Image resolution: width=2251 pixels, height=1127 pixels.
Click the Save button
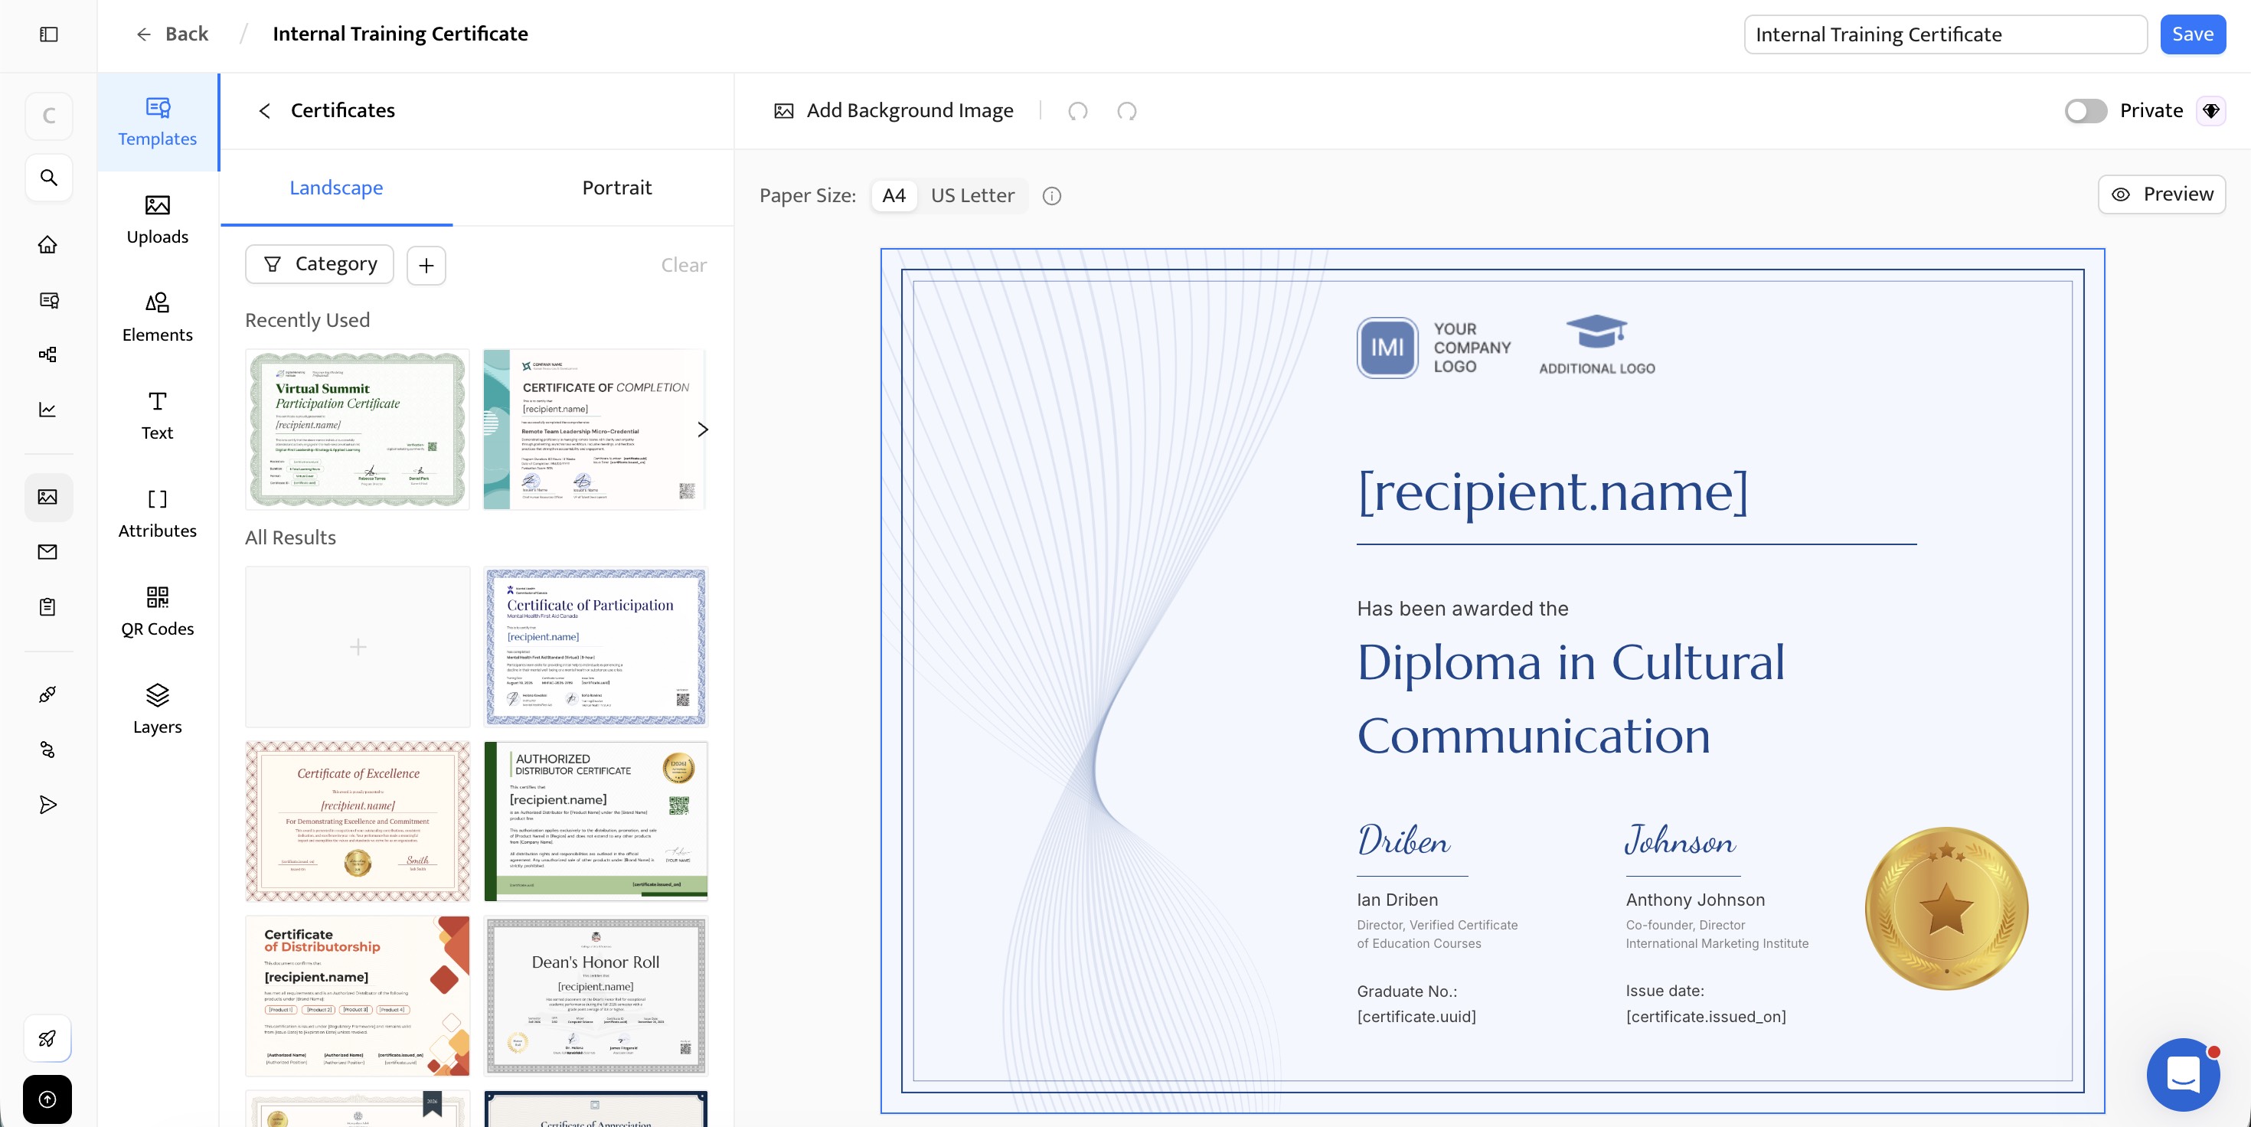[x=2193, y=34]
